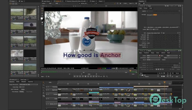Click the set out-point icon right of frame field
The width and height of the screenshot is (192, 110).
coord(96,74)
